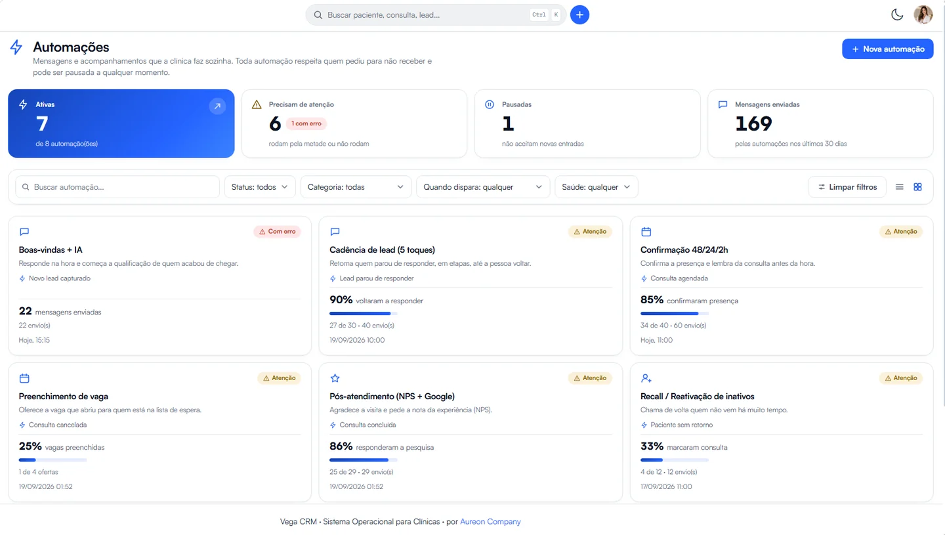Open the Status: todos dropdown
Image resolution: width=945 pixels, height=535 pixels.
click(260, 187)
